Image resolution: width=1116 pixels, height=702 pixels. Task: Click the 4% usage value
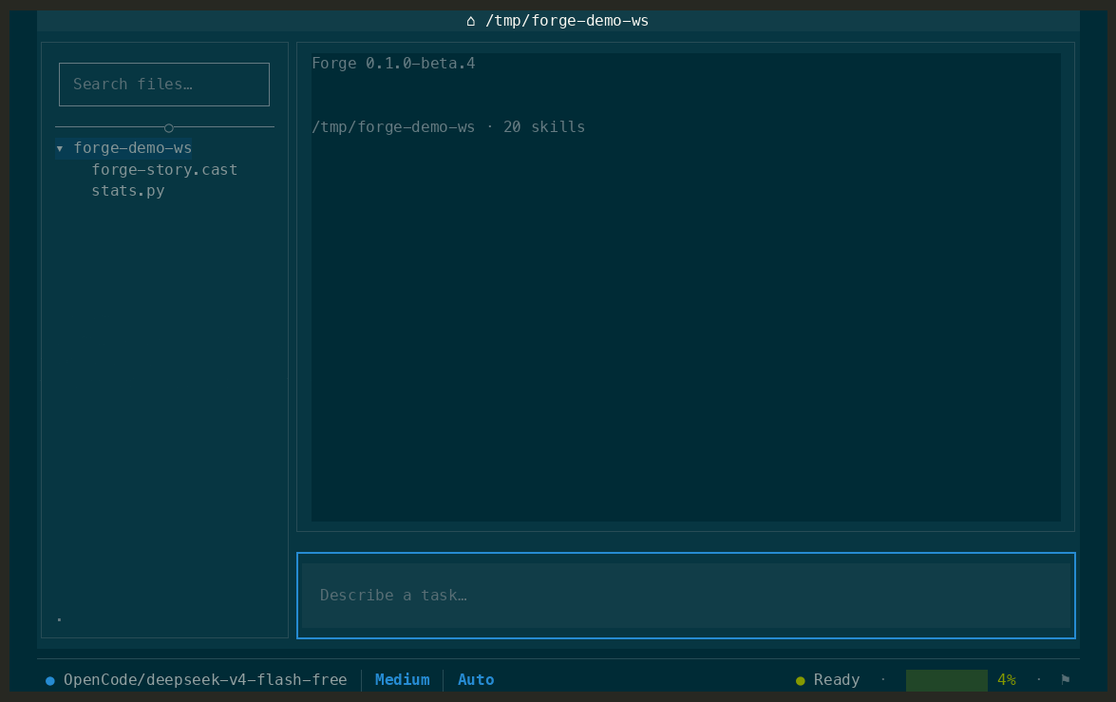1007,680
